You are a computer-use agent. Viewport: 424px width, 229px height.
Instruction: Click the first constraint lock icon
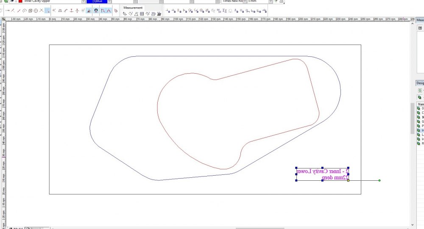tap(168, 11)
